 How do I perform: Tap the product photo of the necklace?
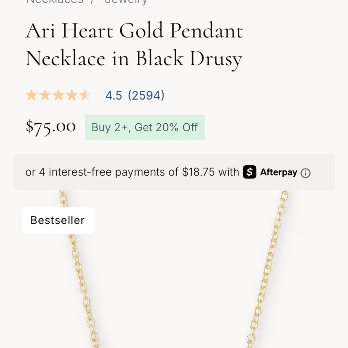click(174, 278)
